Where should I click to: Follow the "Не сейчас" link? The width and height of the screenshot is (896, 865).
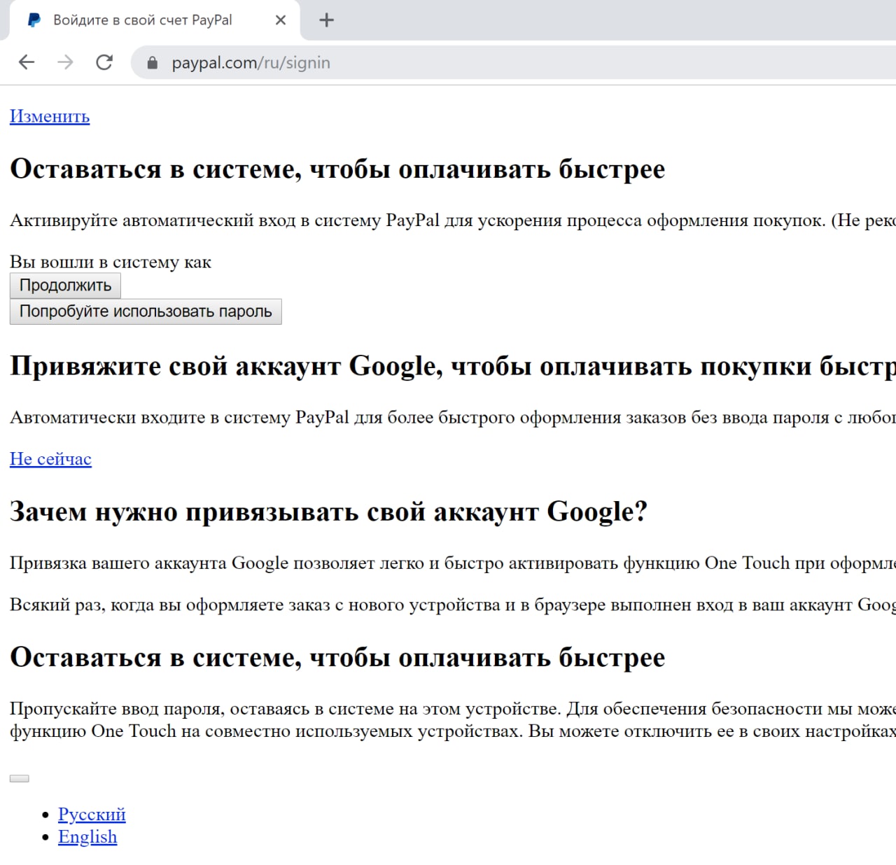tap(50, 458)
